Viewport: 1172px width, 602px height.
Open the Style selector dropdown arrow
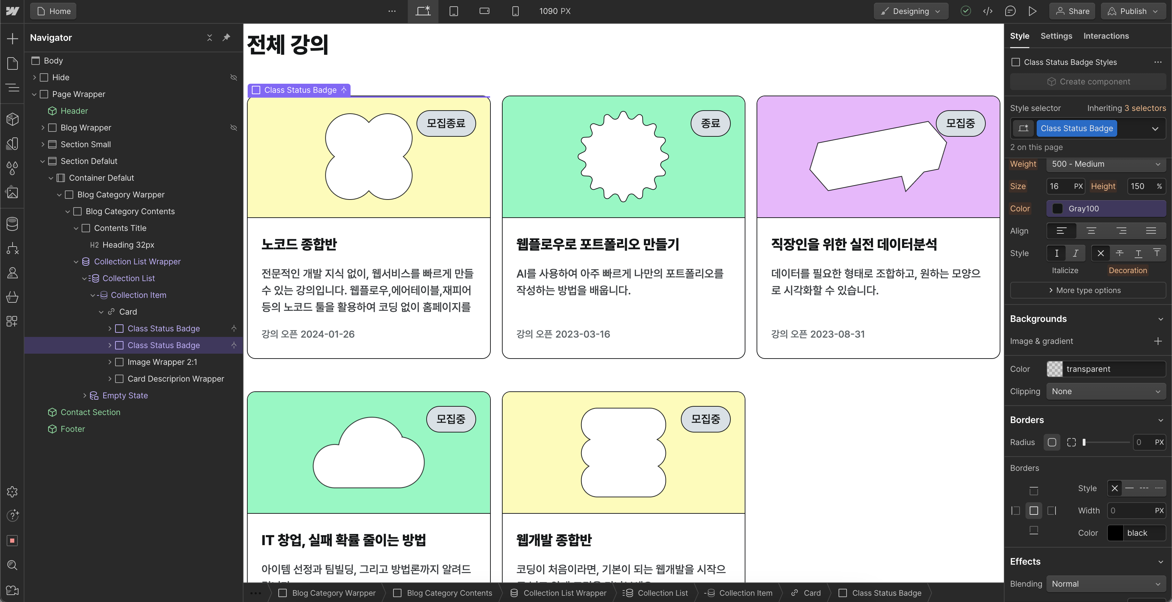1155,129
